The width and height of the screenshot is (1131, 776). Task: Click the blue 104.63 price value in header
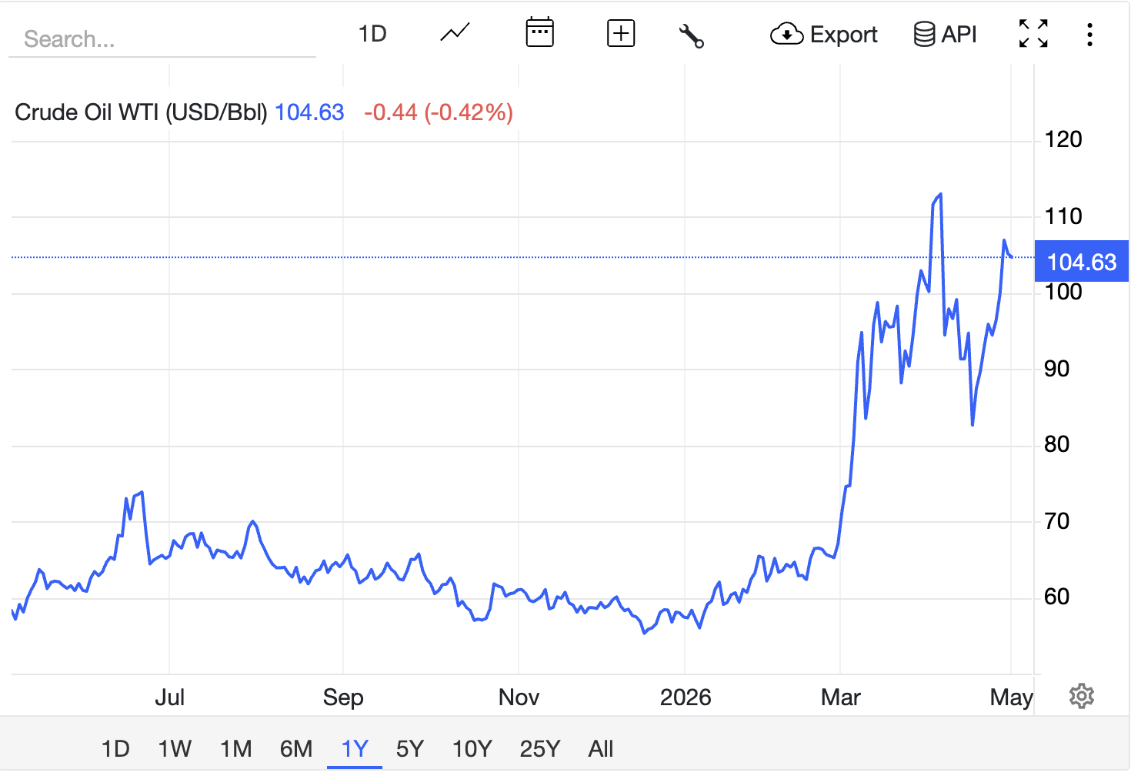click(309, 112)
